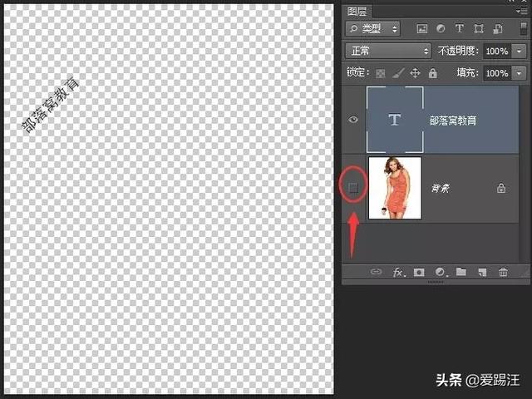
Task: Filter layers by type (T) layers
Action: 459,29
